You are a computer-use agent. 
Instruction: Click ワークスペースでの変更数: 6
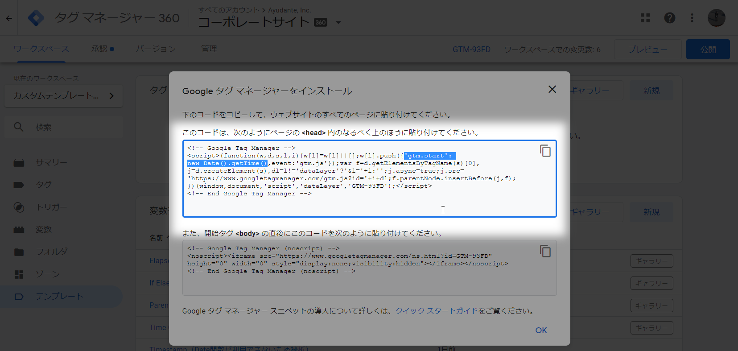tap(552, 50)
